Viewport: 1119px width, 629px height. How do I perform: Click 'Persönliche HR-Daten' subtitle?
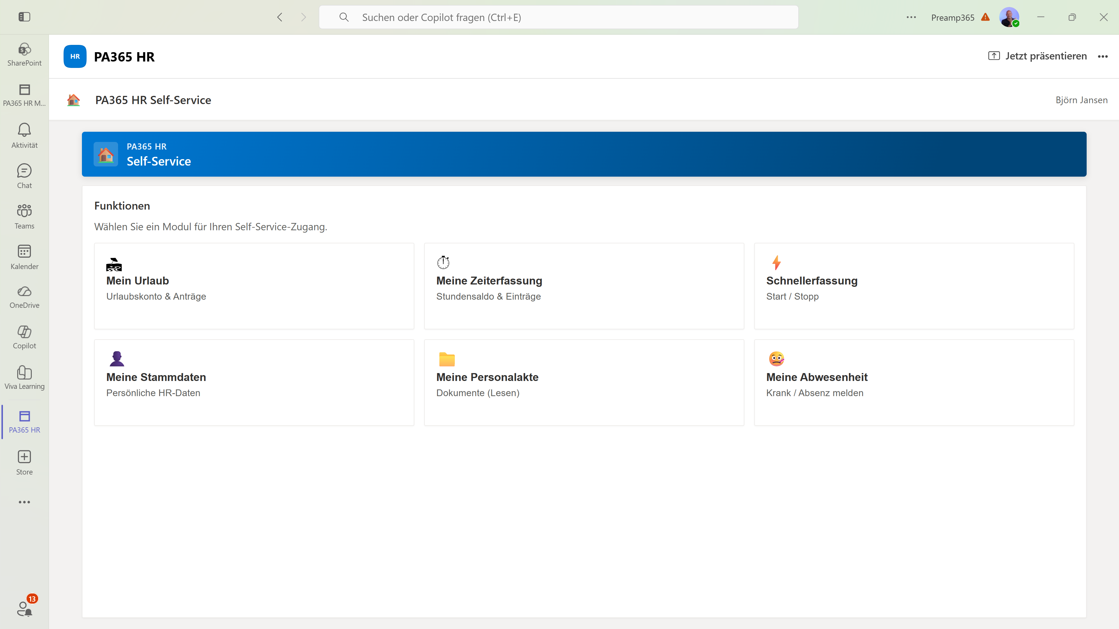[153, 393]
